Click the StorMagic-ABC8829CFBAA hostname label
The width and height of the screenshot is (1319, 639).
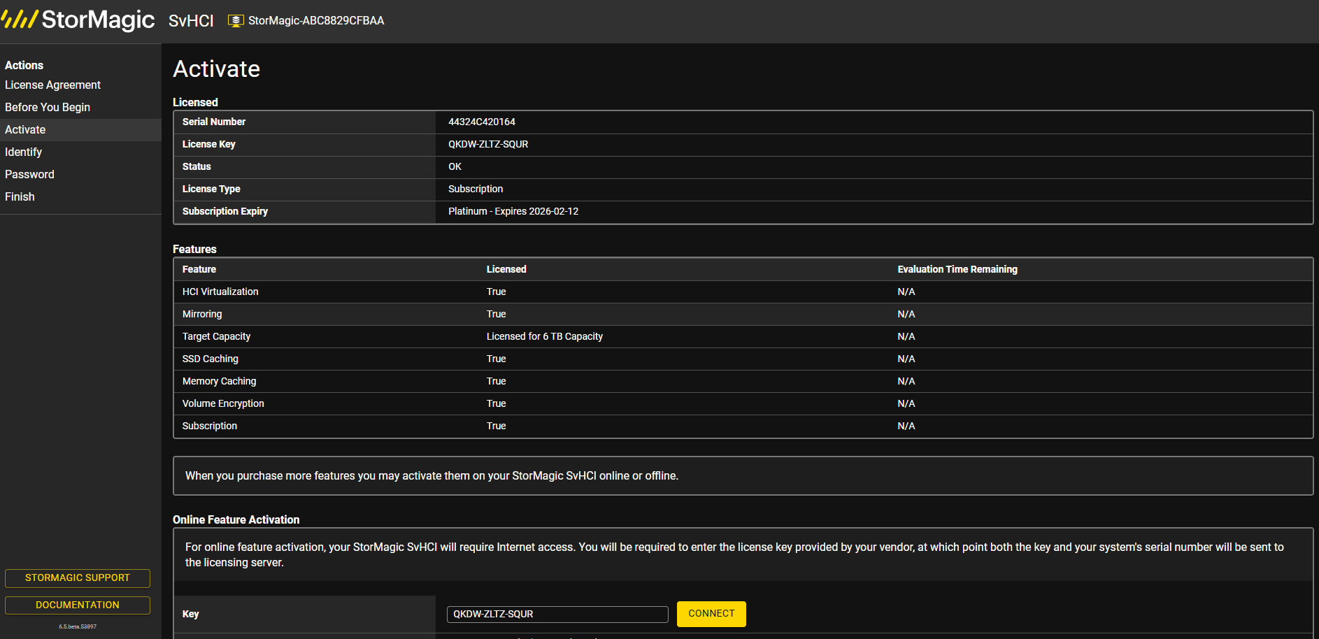point(316,21)
